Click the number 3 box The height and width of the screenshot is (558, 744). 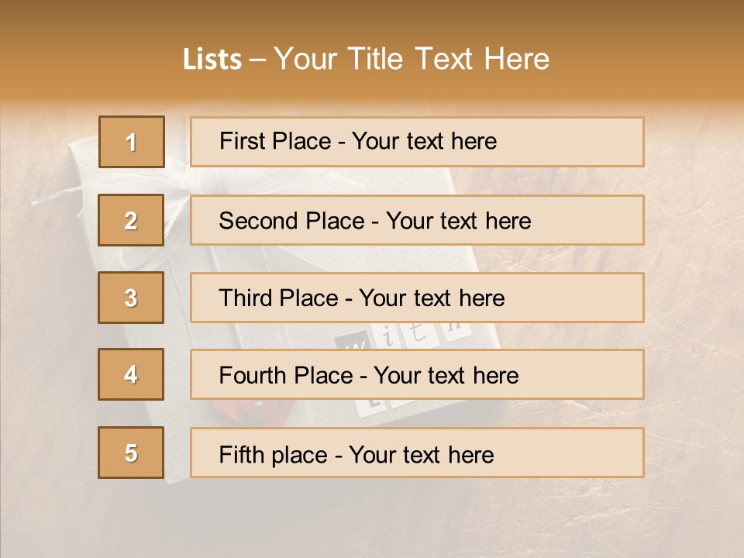(x=131, y=298)
